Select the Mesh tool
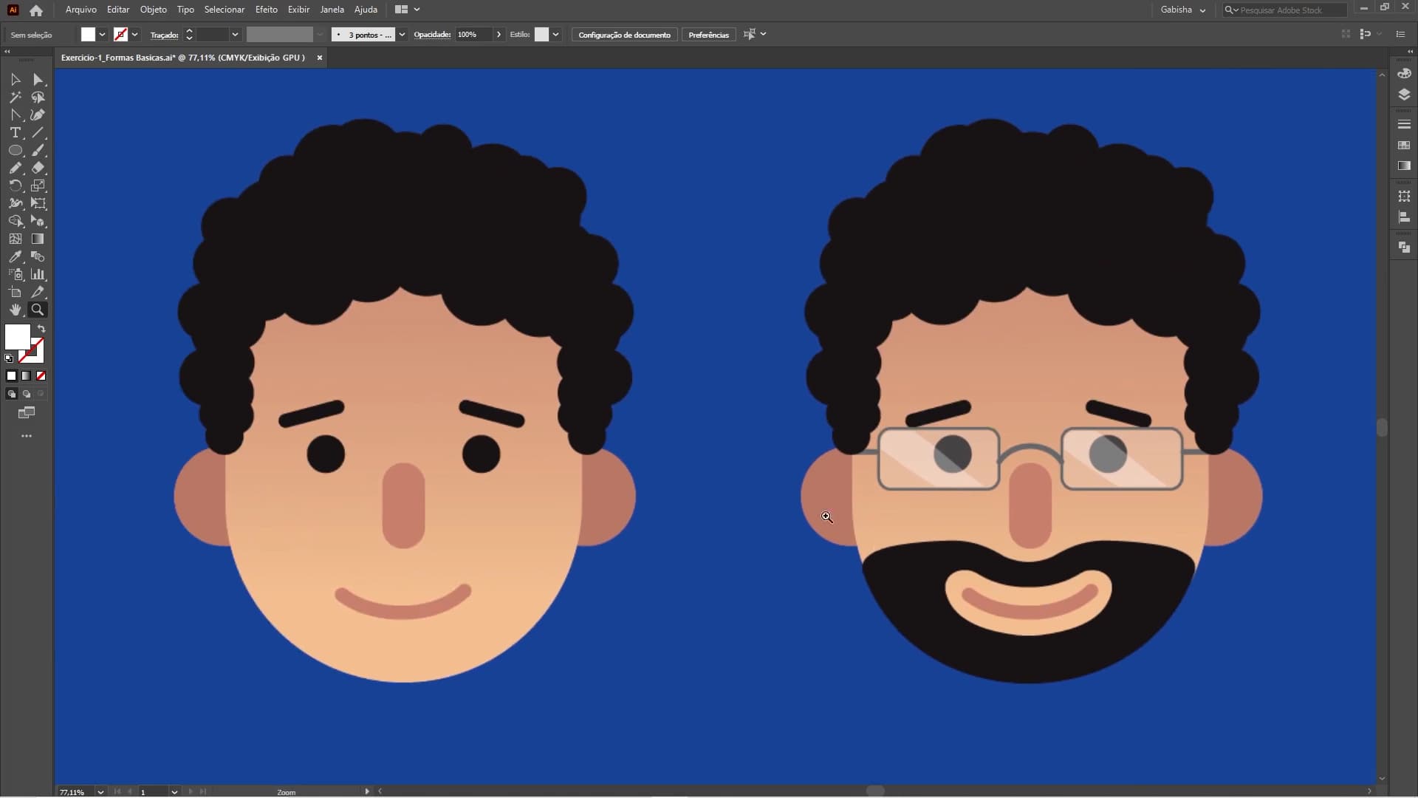Viewport: 1418px width, 798px height. [x=16, y=239]
